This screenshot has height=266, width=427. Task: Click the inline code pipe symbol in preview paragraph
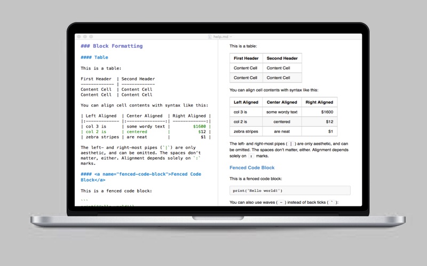[291, 144]
